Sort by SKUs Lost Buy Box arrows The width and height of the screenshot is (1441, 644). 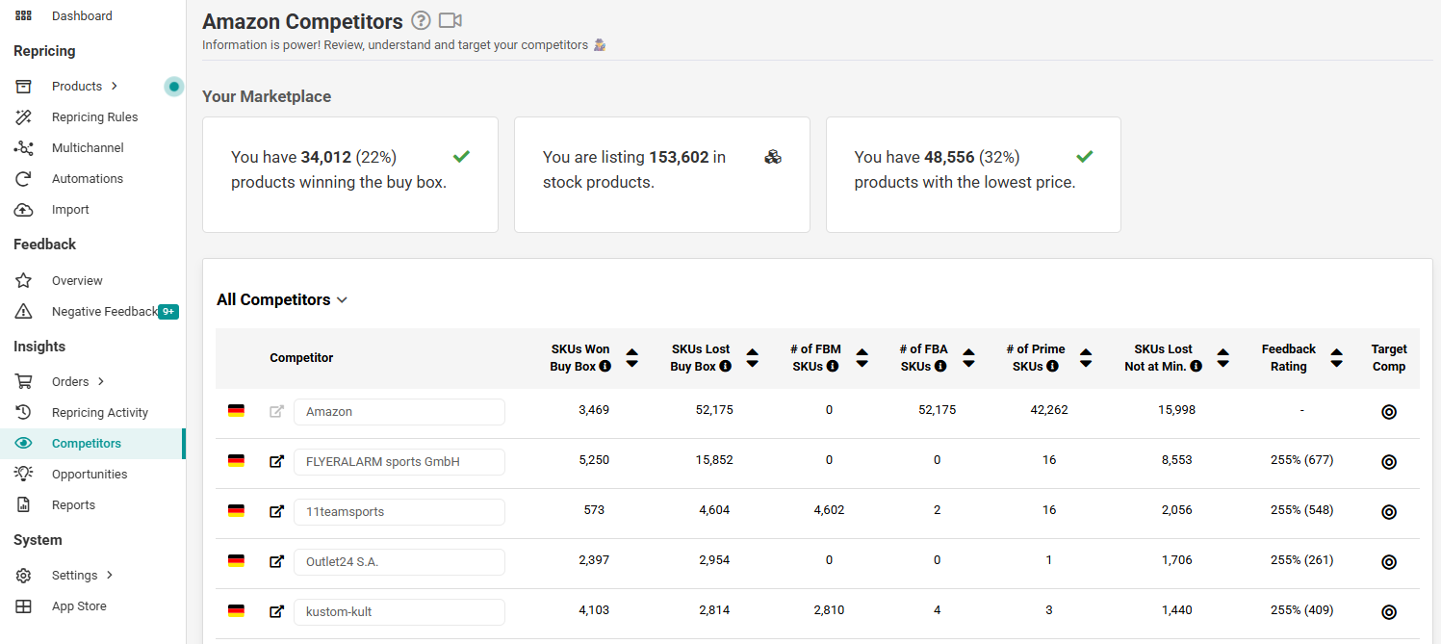point(753,358)
